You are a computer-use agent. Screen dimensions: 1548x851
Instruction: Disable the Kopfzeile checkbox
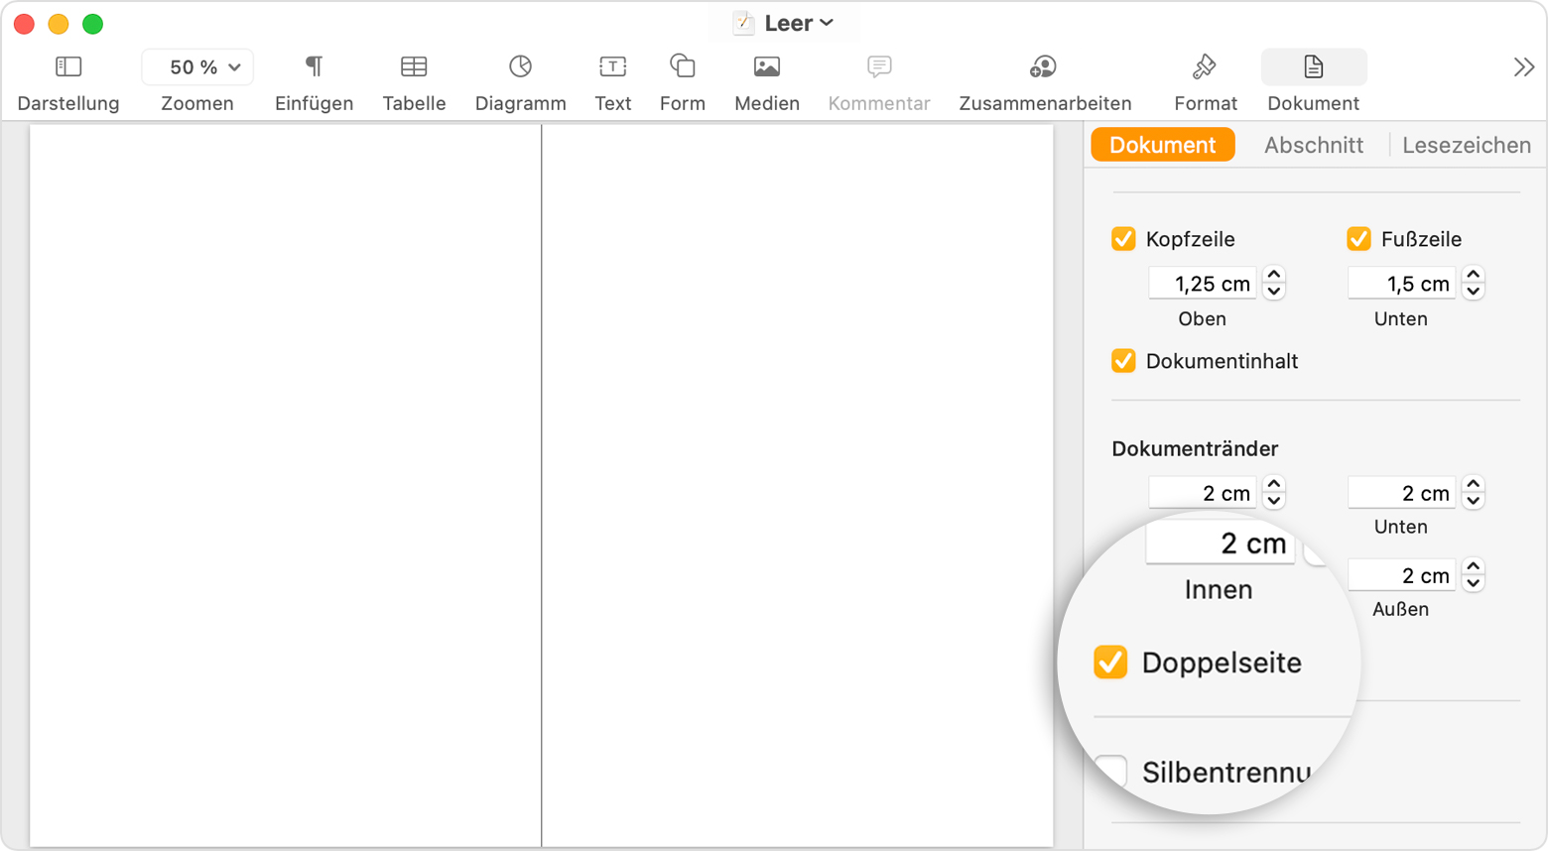(1123, 239)
